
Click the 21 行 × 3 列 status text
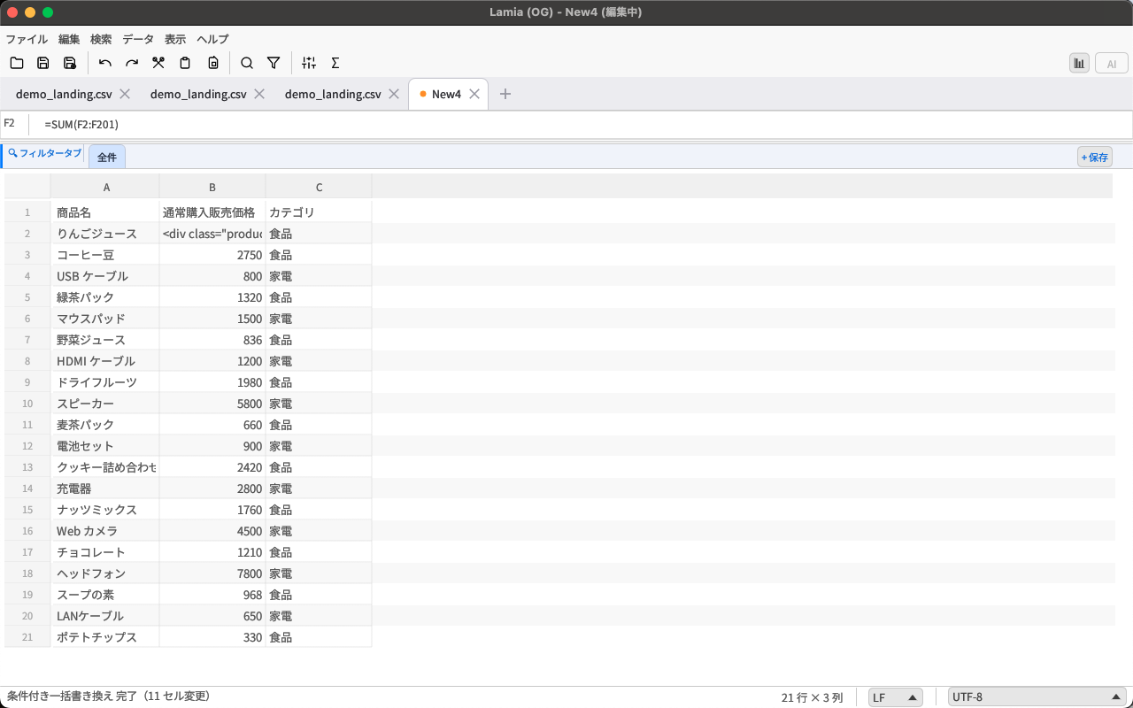(812, 697)
